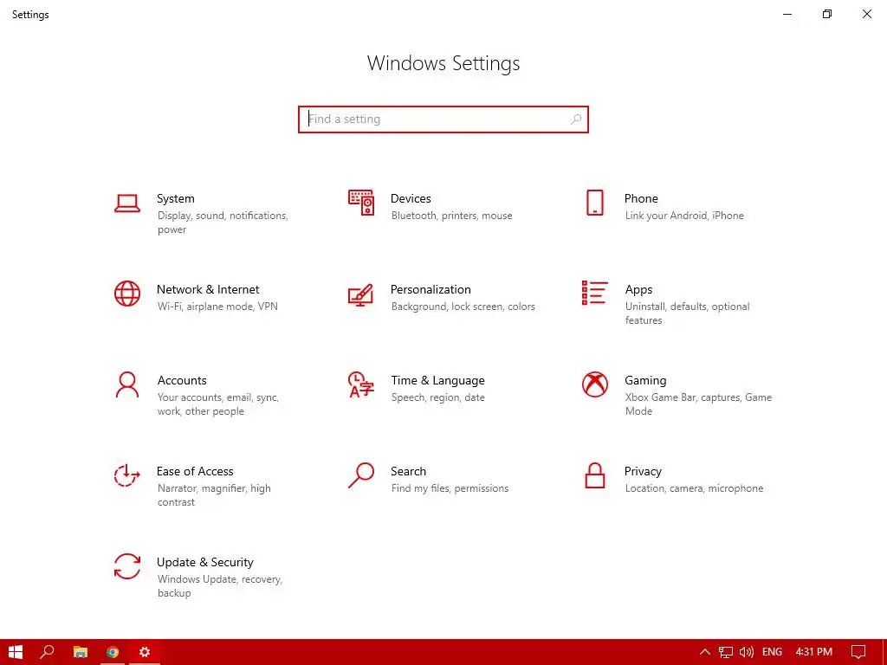Screen dimensions: 887x665
Task: Click the volume speaker tray icon
Action: coord(746,652)
